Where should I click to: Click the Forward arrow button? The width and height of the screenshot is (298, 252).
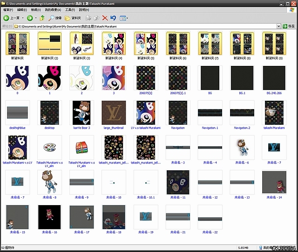click(x=30, y=18)
